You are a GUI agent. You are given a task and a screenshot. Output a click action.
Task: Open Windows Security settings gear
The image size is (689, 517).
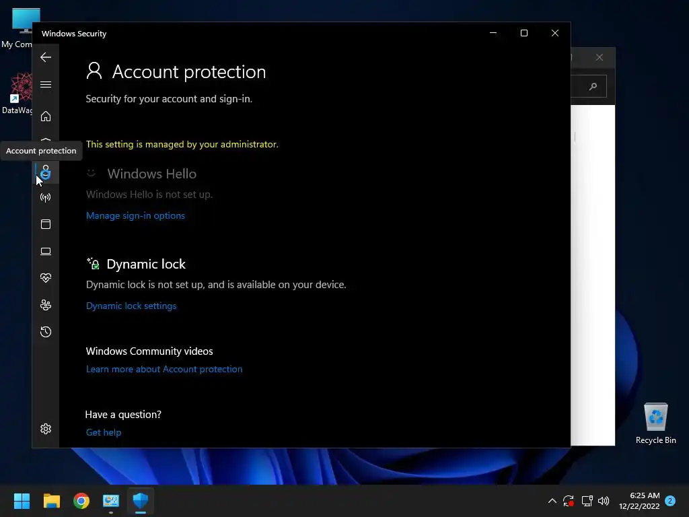click(46, 429)
